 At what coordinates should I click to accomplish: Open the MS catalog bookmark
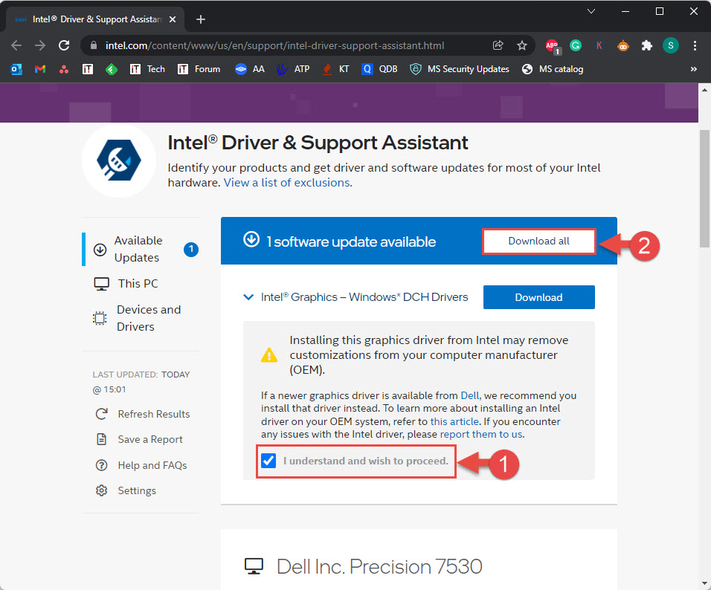coord(553,69)
